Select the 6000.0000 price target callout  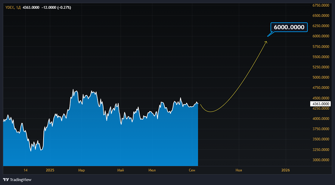(x=289, y=27)
